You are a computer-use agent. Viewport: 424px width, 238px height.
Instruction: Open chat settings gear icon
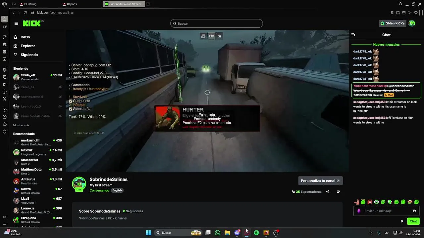click(402, 221)
